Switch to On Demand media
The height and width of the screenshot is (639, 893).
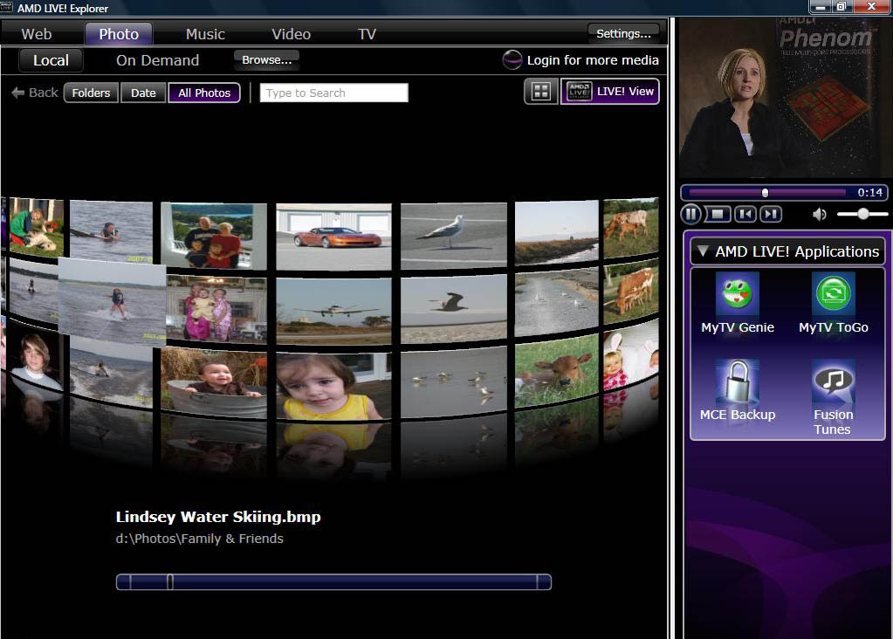[x=158, y=60]
